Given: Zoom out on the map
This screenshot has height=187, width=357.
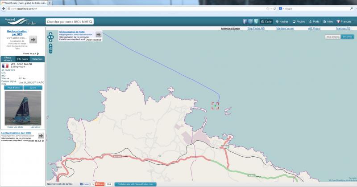Looking at the screenshot, I should coord(50,51).
